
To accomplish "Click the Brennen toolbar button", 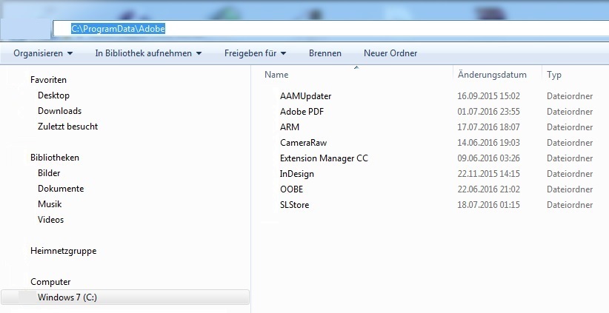I will [x=325, y=53].
